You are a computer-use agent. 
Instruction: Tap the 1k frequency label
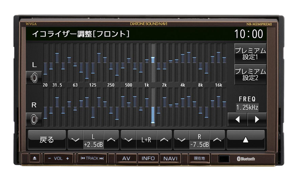coord(147,85)
